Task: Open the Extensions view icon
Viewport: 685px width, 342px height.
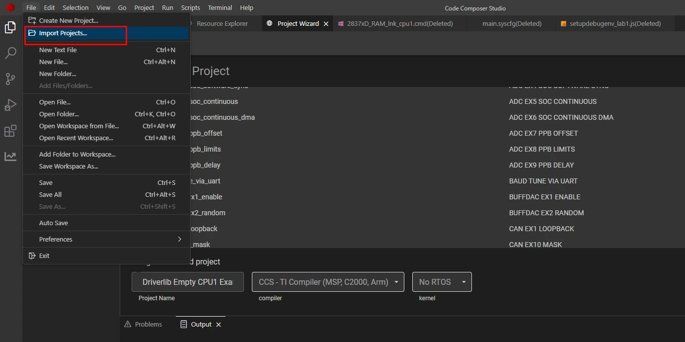Action: [x=10, y=131]
